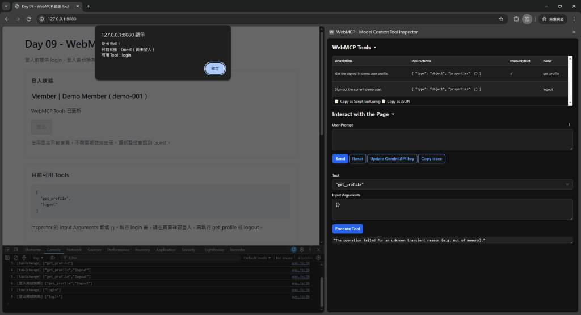Focus the Input Arguments text area
The width and height of the screenshot is (581, 315).
click(452, 209)
